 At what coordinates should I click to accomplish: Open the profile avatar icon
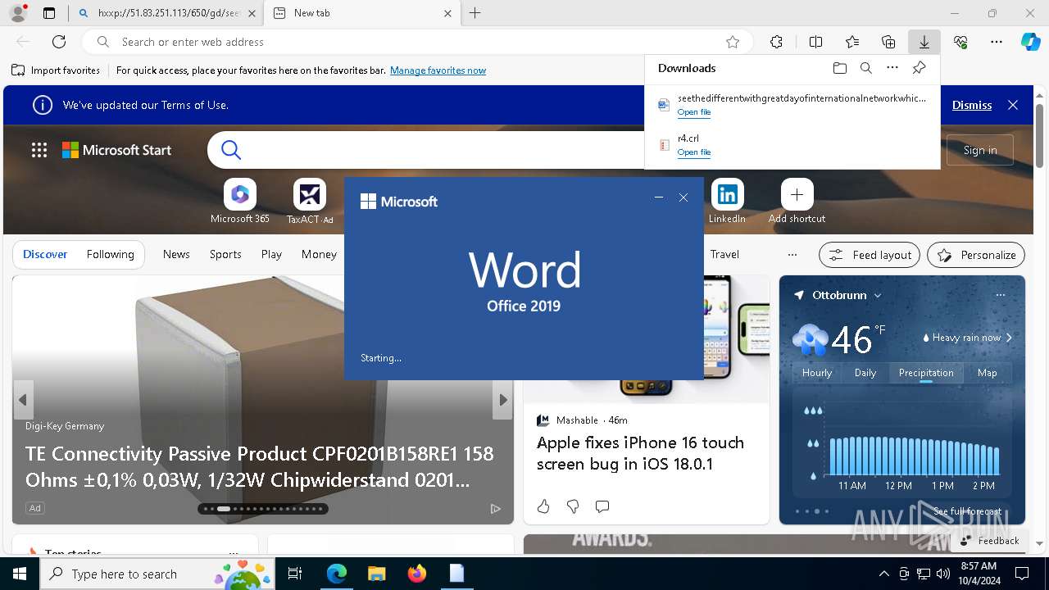(x=18, y=13)
